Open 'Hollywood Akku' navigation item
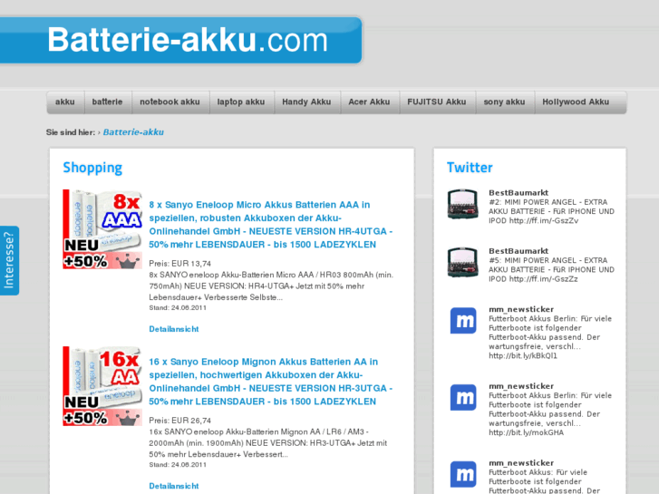The height and width of the screenshot is (494, 659). tap(576, 102)
